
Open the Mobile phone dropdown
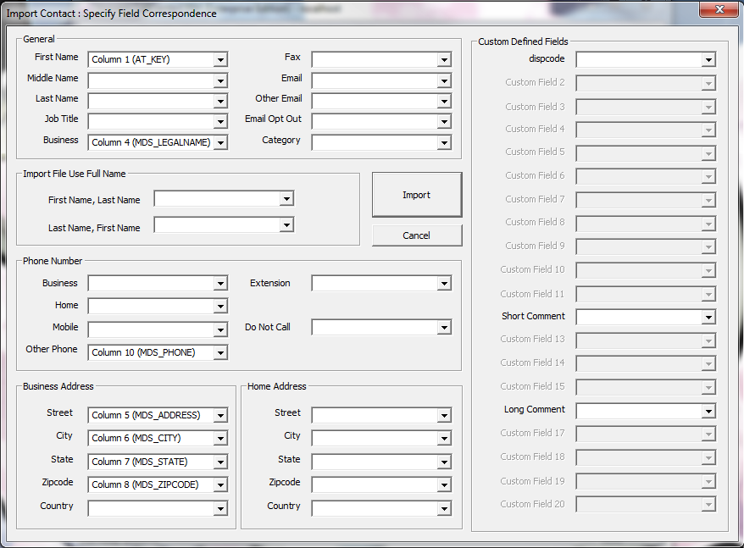point(220,329)
